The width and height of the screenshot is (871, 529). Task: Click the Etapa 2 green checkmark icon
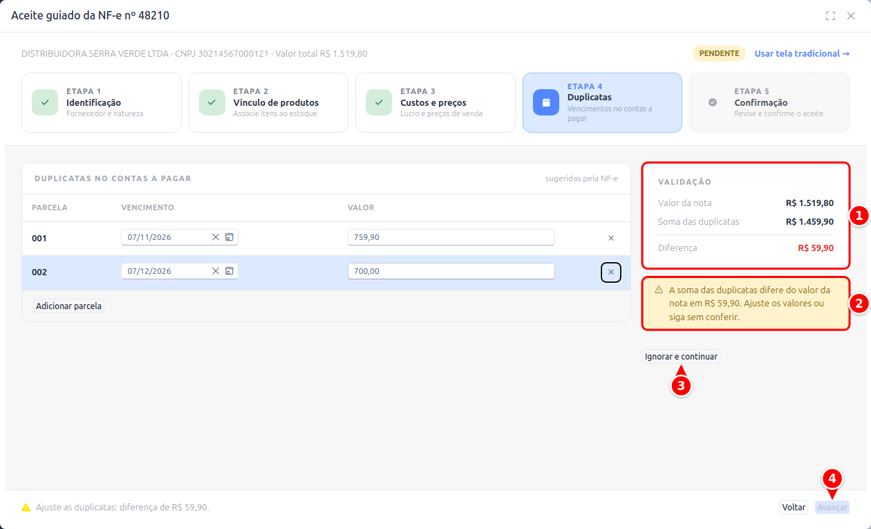[x=212, y=102]
